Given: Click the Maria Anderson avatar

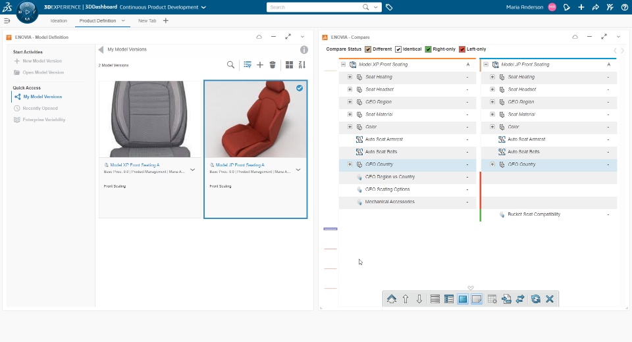Looking at the screenshot, I should tap(552, 7).
